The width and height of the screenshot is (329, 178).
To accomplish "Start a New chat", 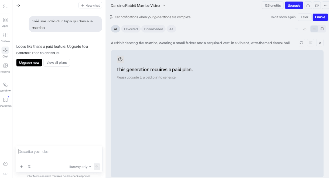I will coord(90,6).
